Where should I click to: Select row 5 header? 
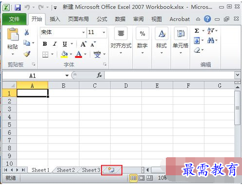[x=9, y=125]
